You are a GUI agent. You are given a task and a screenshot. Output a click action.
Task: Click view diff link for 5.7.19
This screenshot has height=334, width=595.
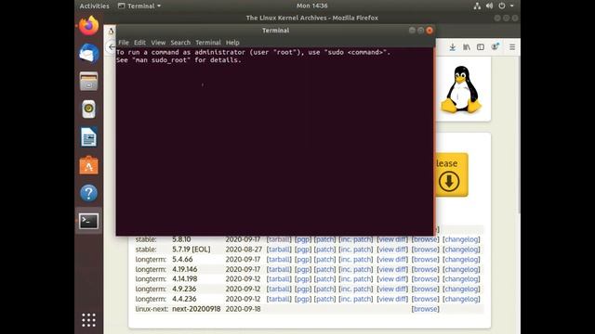pos(392,250)
